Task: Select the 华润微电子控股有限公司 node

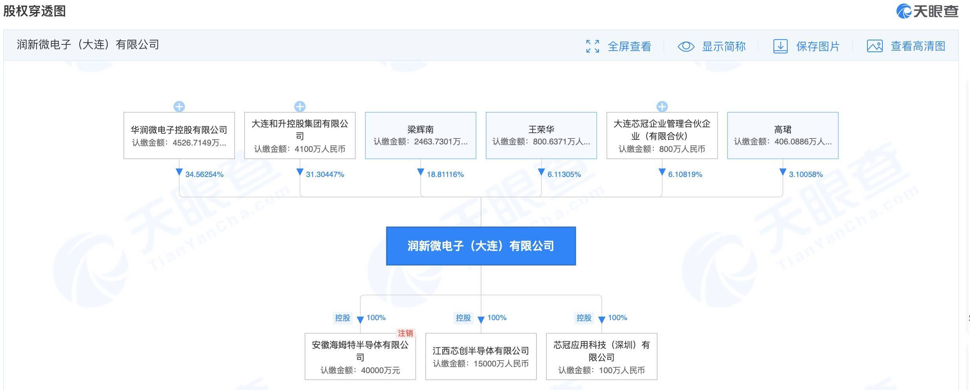Action: coord(179,135)
